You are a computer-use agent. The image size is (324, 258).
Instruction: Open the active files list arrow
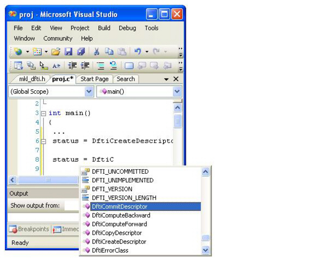point(166,80)
